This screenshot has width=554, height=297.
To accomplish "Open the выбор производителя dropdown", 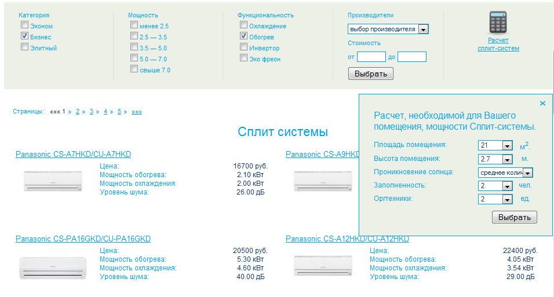I will (x=388, y=29).
